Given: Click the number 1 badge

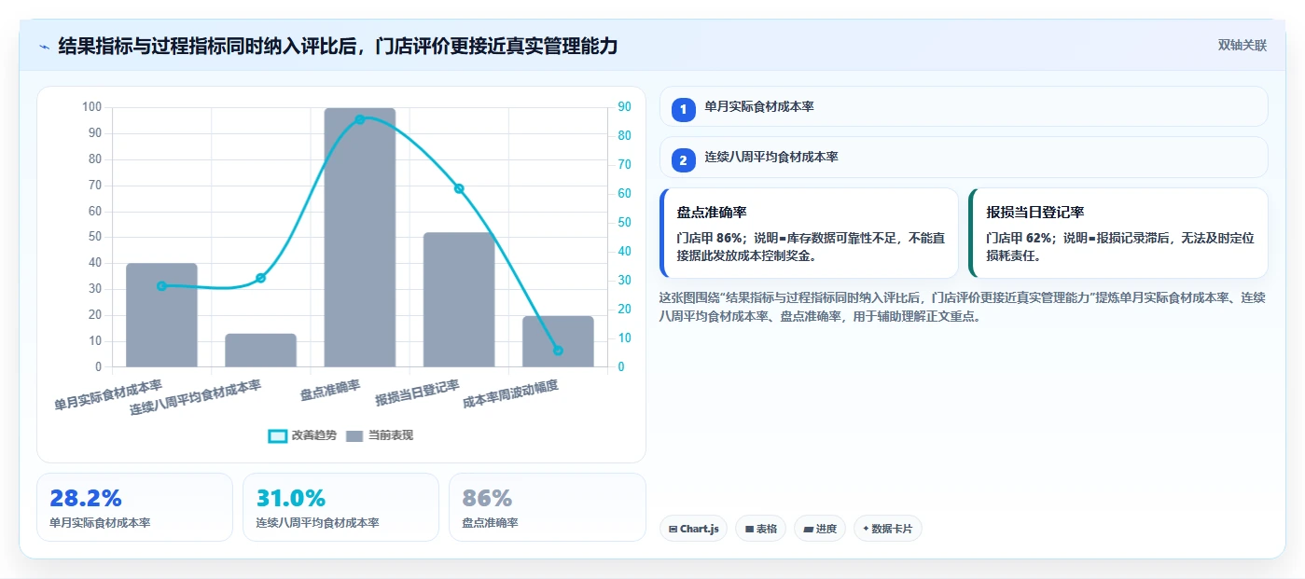Looking at the screenshot, I should 683,109.
